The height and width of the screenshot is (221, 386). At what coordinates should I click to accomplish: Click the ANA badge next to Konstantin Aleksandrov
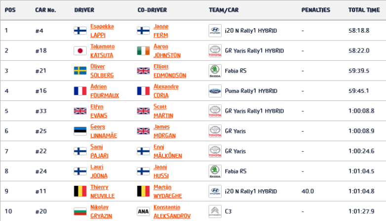(143, 211)
